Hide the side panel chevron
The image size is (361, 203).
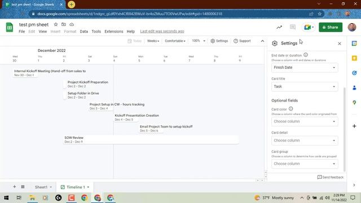pyautogui.click(x=354, y=185)
